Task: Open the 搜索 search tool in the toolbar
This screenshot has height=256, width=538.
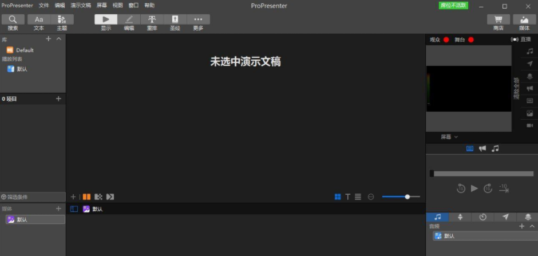Action: click(x=13, y=19)
